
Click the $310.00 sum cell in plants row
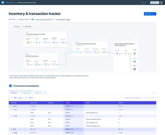click(73, 106)
